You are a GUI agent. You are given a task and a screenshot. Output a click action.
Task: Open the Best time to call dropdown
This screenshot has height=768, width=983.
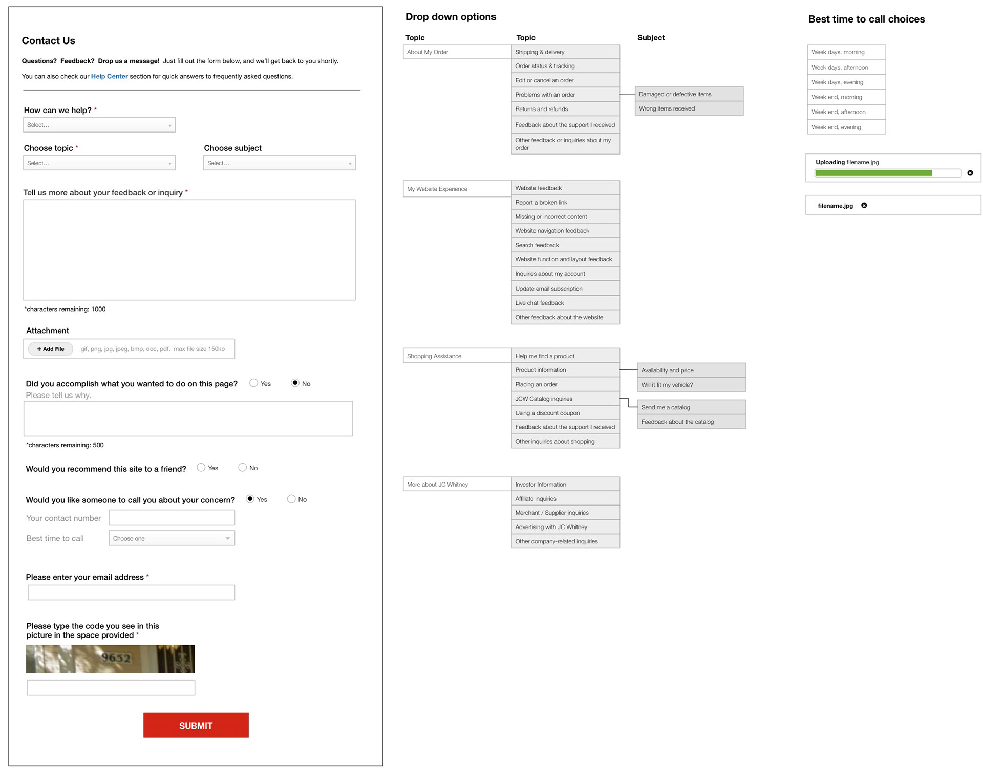172,538
